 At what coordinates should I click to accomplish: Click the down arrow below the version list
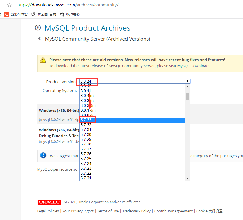[187, 178]
